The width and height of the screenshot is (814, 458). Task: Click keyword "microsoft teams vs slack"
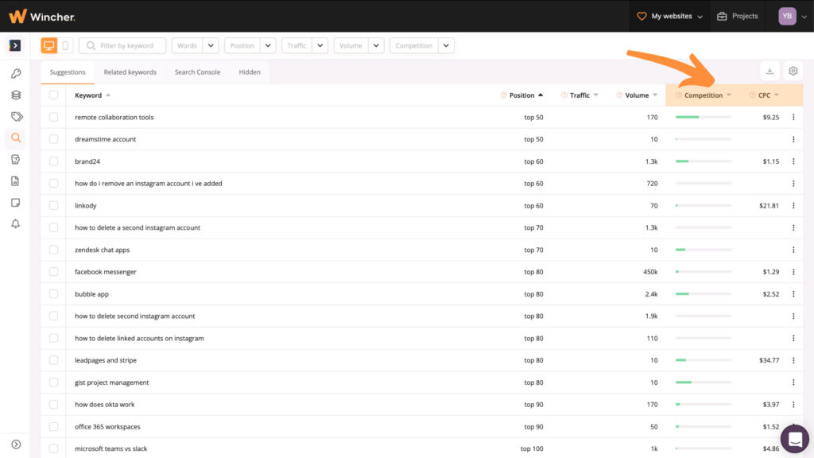pos(111,448)
